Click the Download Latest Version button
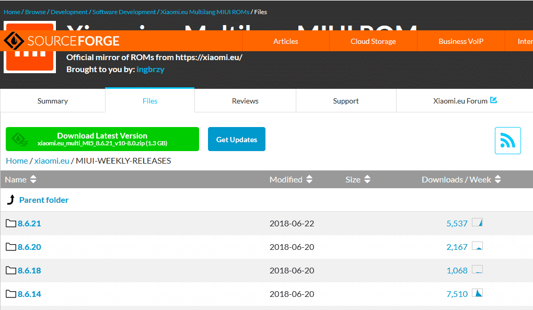Screen dimensions: 533x310 pos(102,139)
